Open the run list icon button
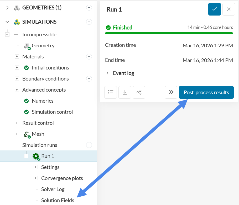239x205 pixels. click(x=111, y=92)
